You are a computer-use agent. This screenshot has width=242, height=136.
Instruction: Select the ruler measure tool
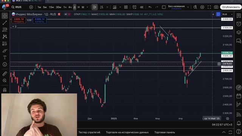click(5, 74)
